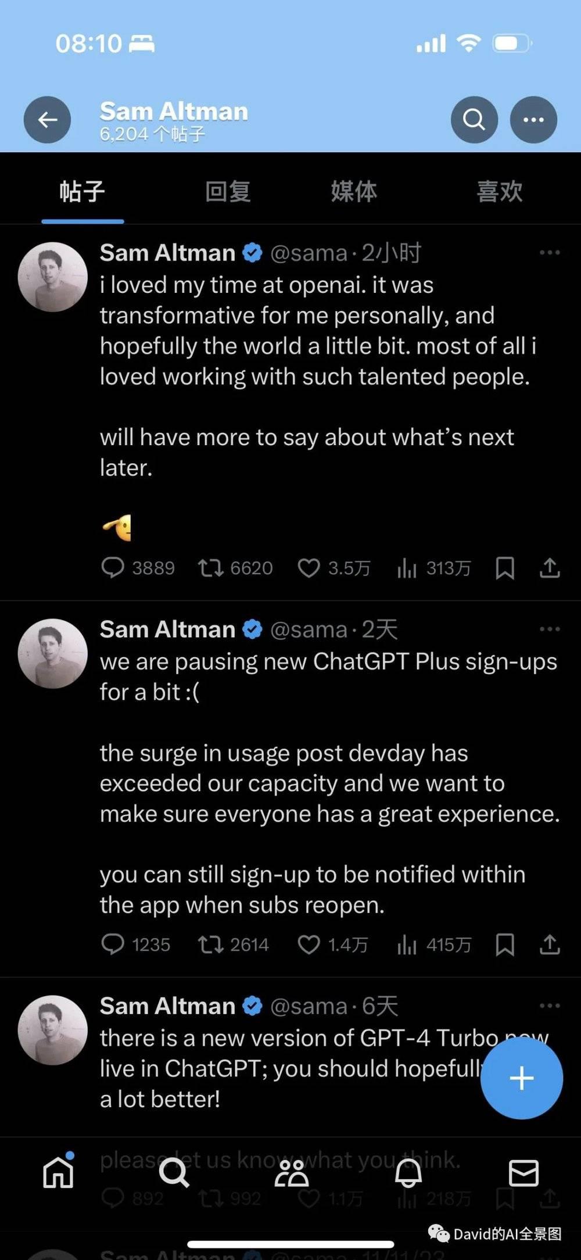Open direct messages envelope tab

coord(523,1173)
